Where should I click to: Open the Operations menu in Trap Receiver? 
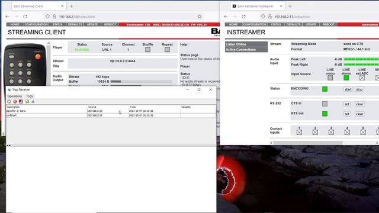(14, 96)
